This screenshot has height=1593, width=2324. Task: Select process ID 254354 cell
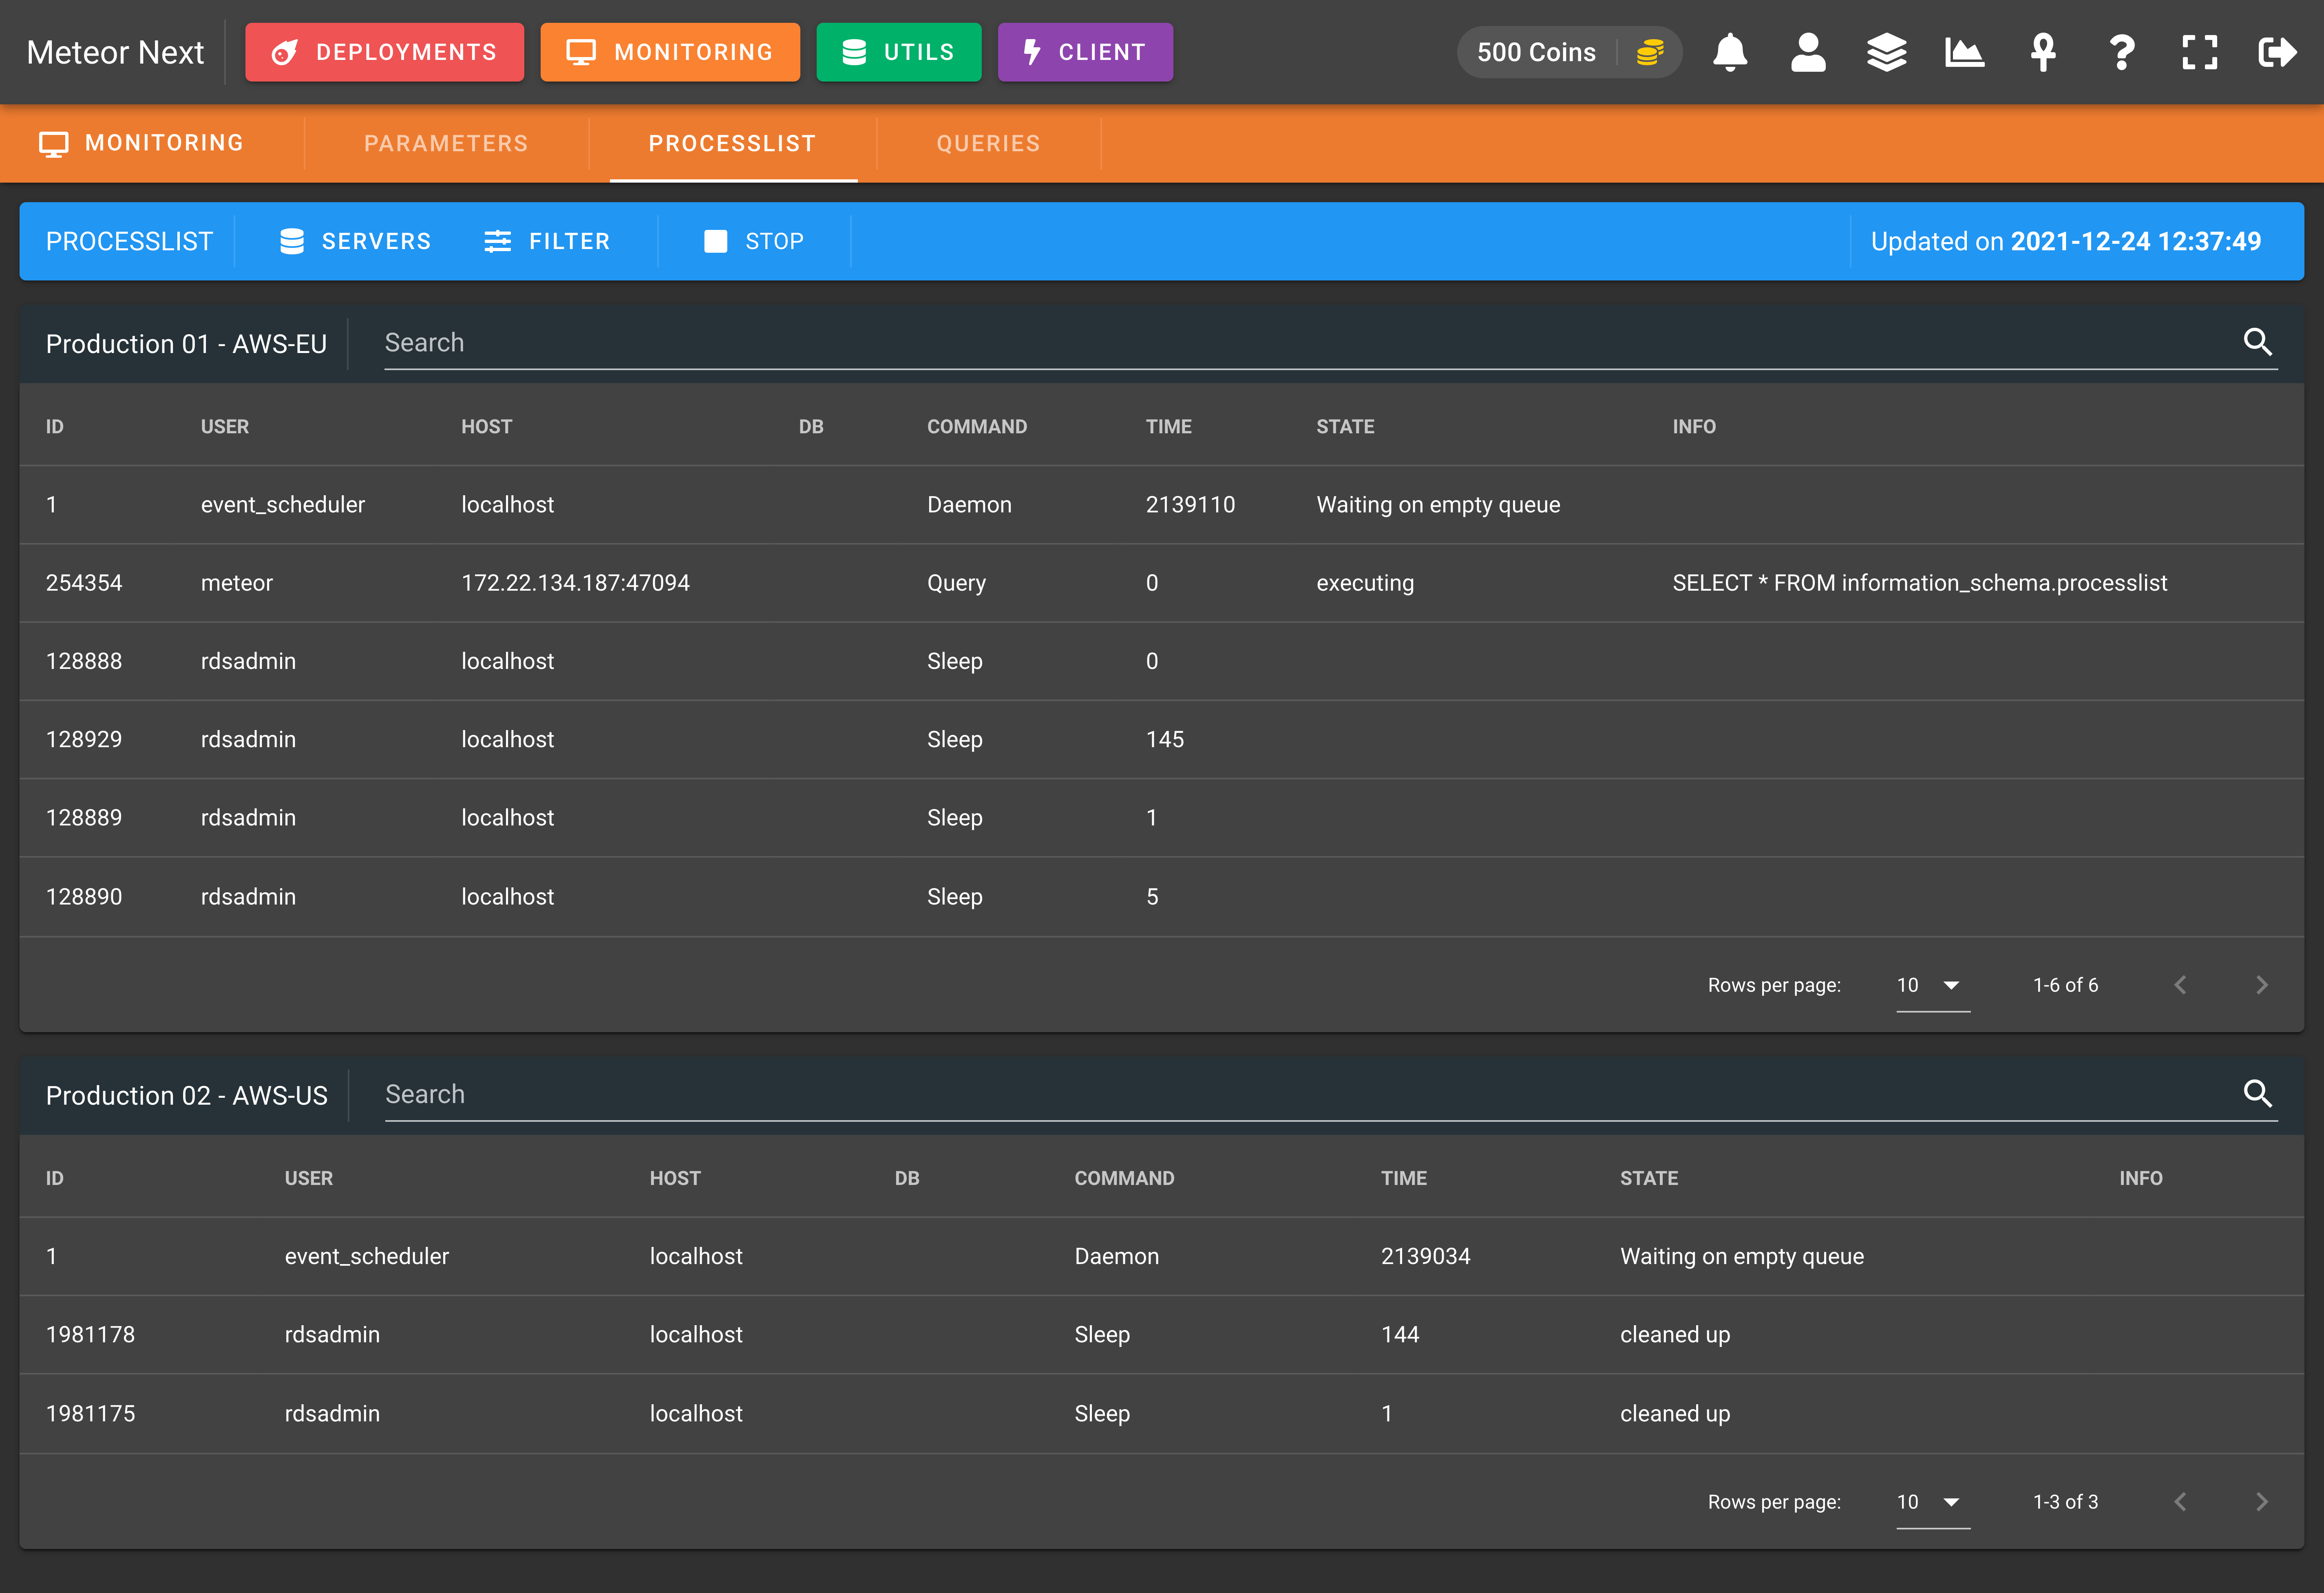click(x=84, y=583)
